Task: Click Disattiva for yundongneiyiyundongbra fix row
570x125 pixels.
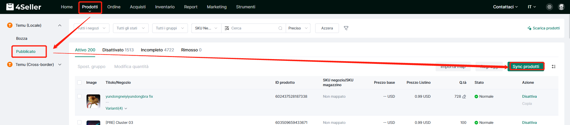Action: click(529, 96)
